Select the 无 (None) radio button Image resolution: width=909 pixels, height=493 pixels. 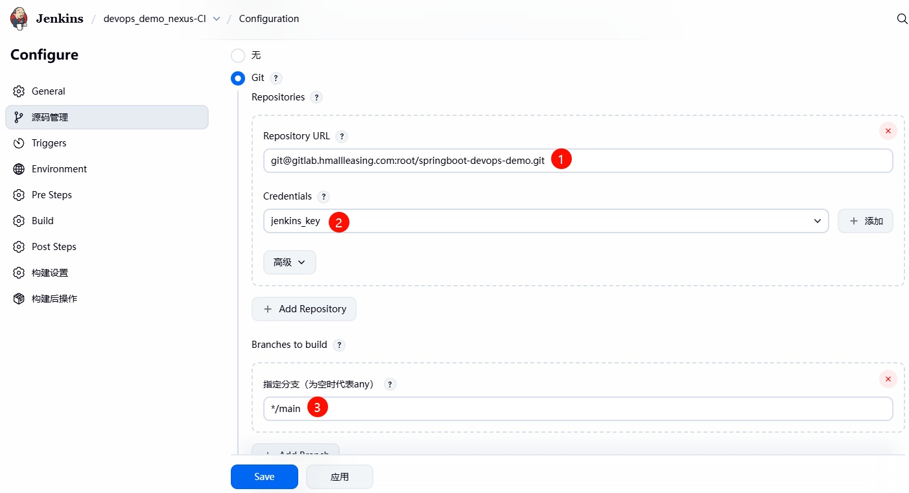[238, 56]
